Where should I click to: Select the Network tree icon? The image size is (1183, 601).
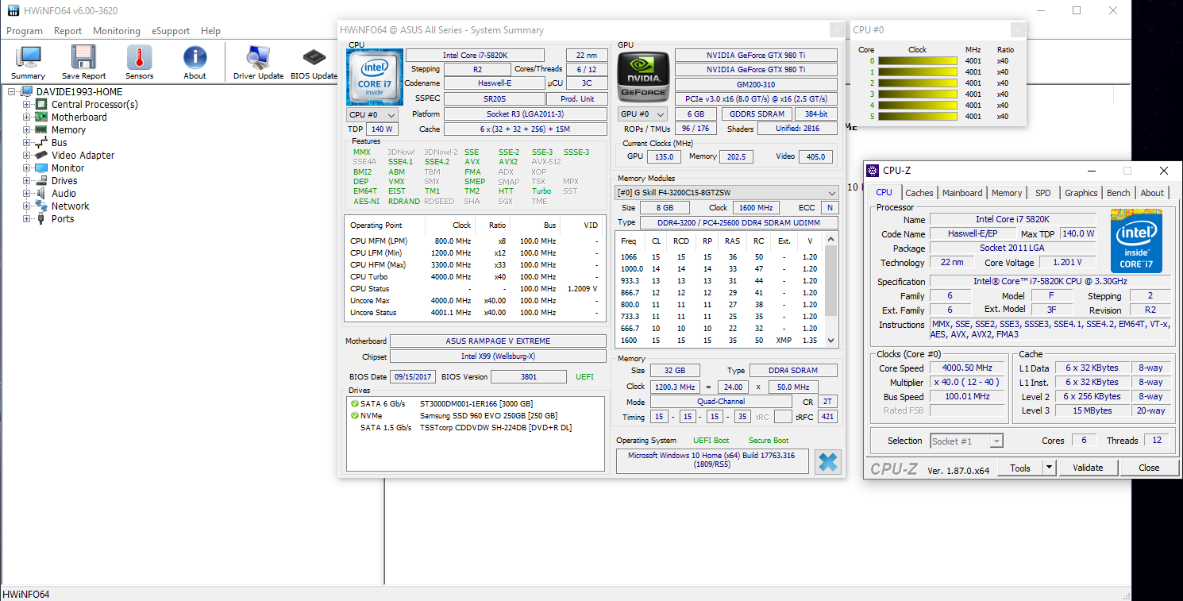[x=41, y=206]
